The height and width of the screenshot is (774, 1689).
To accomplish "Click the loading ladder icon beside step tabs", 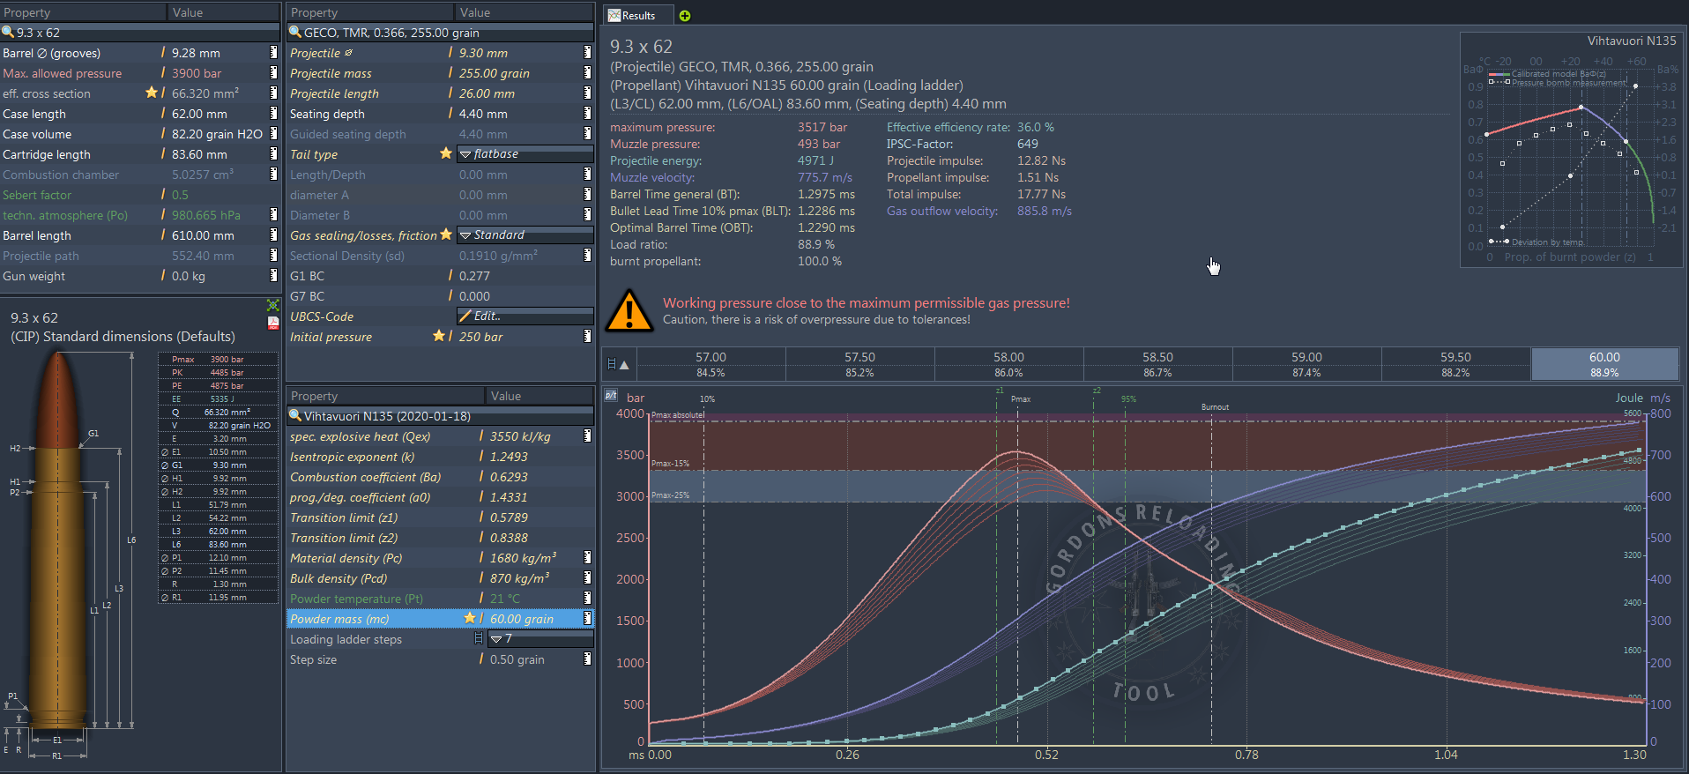I will [x=612, y=364].
